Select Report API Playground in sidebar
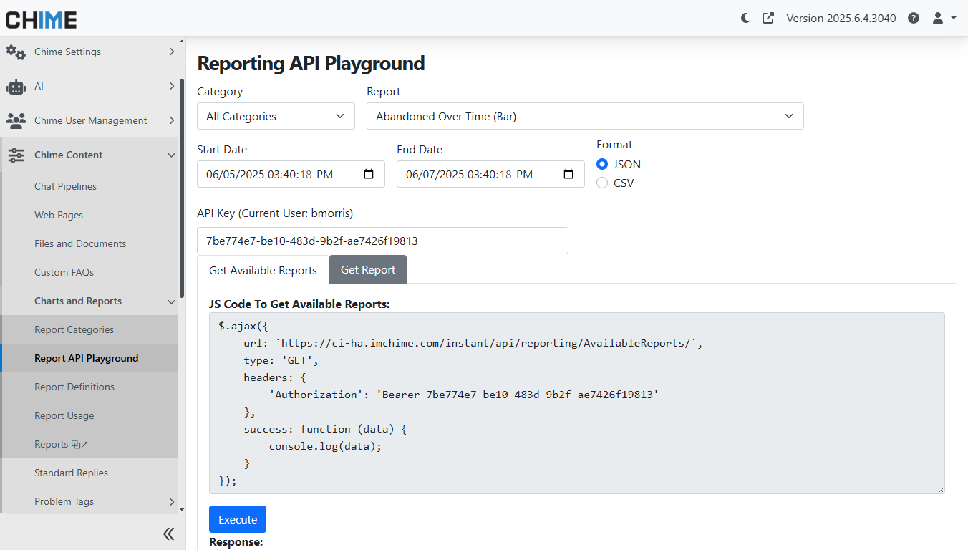 pos(86,358)
